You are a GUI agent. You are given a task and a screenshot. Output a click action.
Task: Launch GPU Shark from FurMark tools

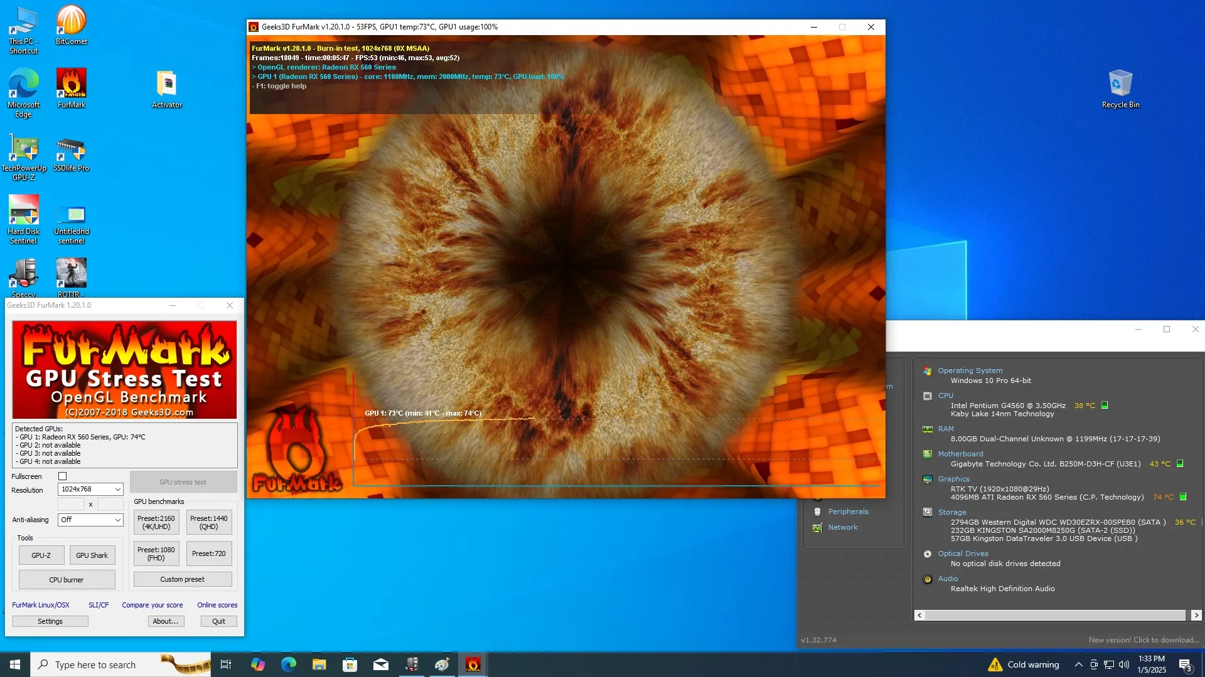(x=92, y=556)
